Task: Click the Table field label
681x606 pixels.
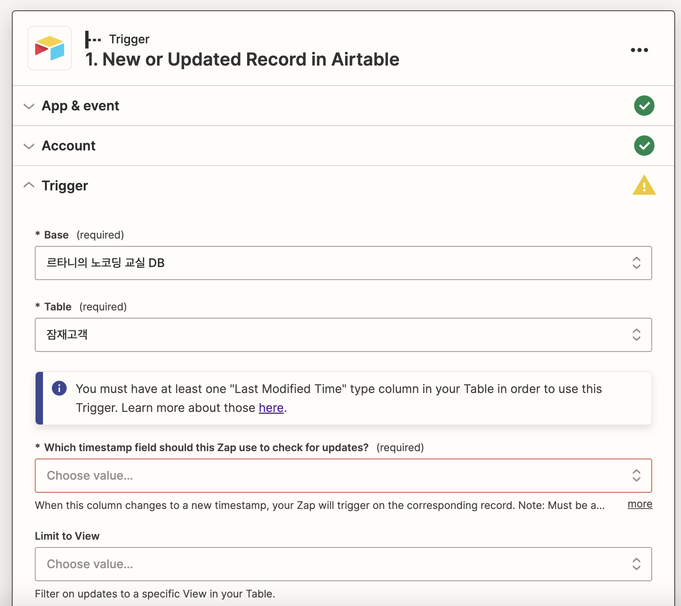Action: (x=58, y=307)
